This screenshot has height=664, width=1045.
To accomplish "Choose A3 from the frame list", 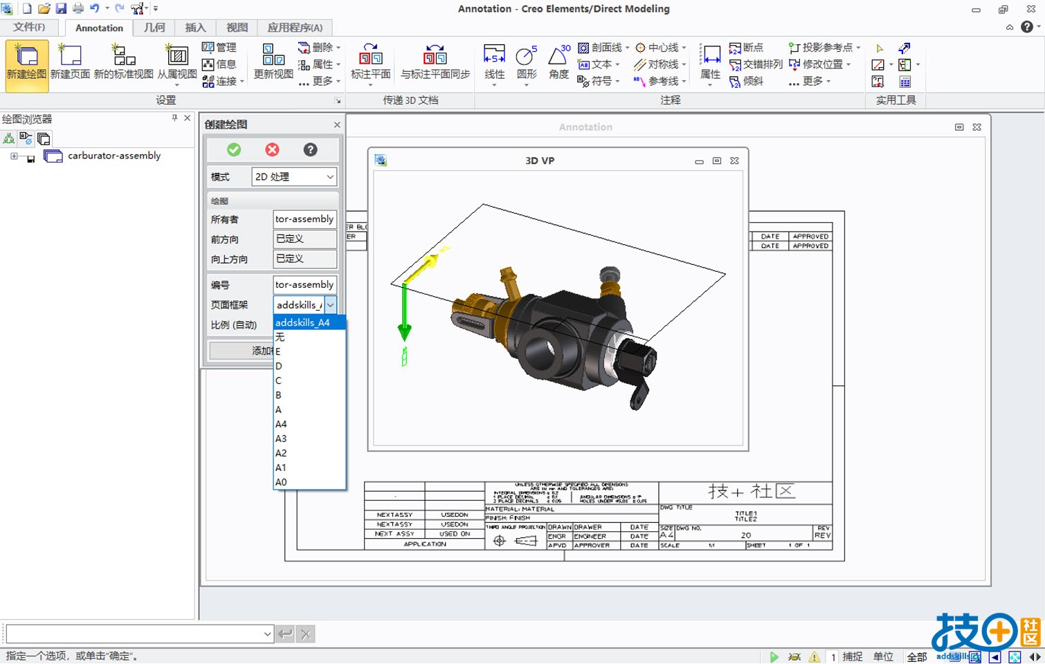I will point(309,439).
